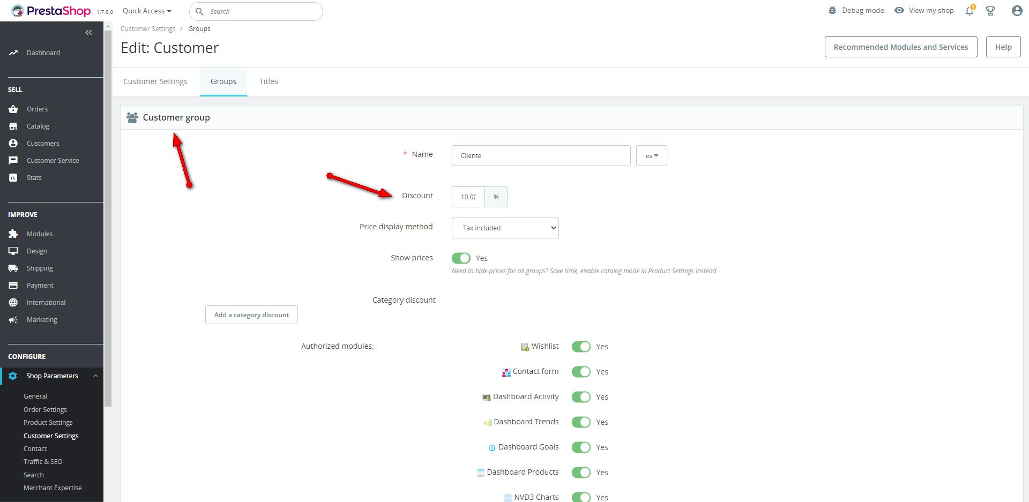This screenshot has width=1029, height=502.
Task: Click the Wishlist module icon
Action: [x=525, y=347]
